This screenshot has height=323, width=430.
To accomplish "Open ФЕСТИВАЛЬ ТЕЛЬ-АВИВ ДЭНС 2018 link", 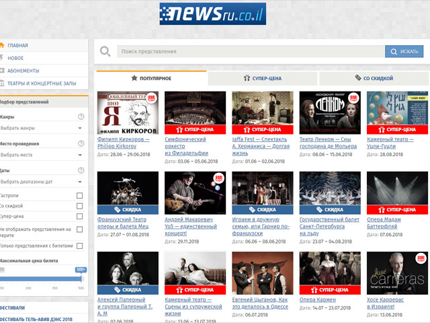I will [x=36, y=320].
